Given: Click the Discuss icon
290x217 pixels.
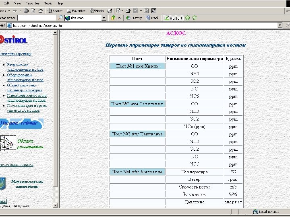Looking at the screenshot, I should click(x=147, y=11).
